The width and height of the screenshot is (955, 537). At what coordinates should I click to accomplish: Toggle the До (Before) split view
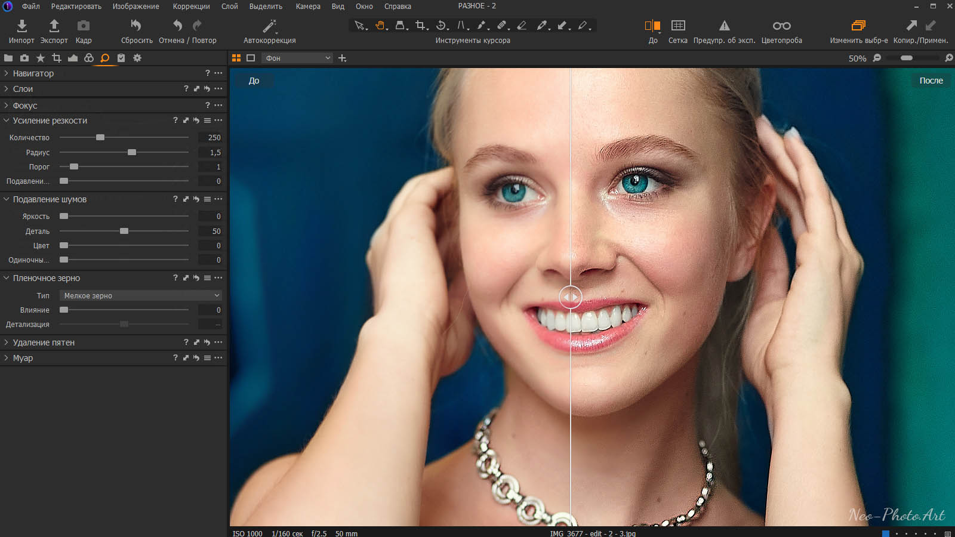[652, 26]
